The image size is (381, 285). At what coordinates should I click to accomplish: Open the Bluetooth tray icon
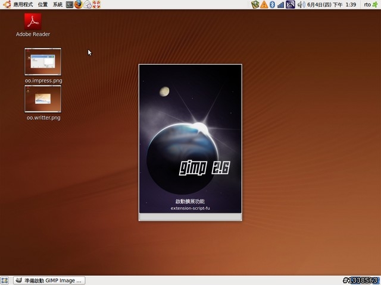click(x=273, y=4)
